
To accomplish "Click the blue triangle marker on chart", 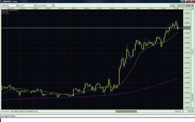I will pos(73,95).
